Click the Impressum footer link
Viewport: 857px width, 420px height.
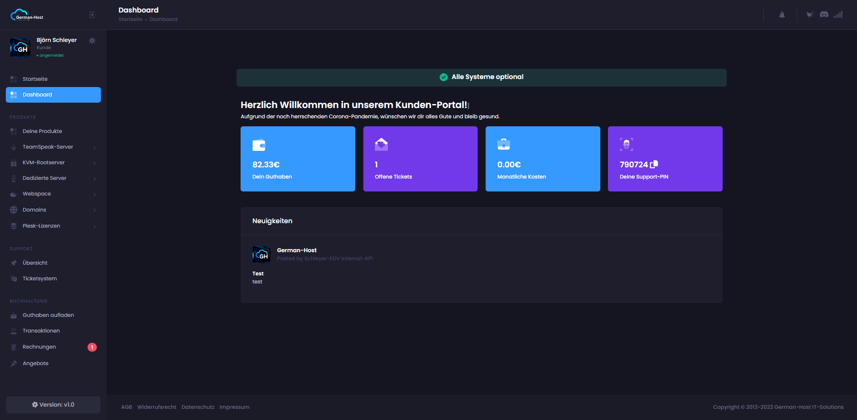click(x=234, y=407)
